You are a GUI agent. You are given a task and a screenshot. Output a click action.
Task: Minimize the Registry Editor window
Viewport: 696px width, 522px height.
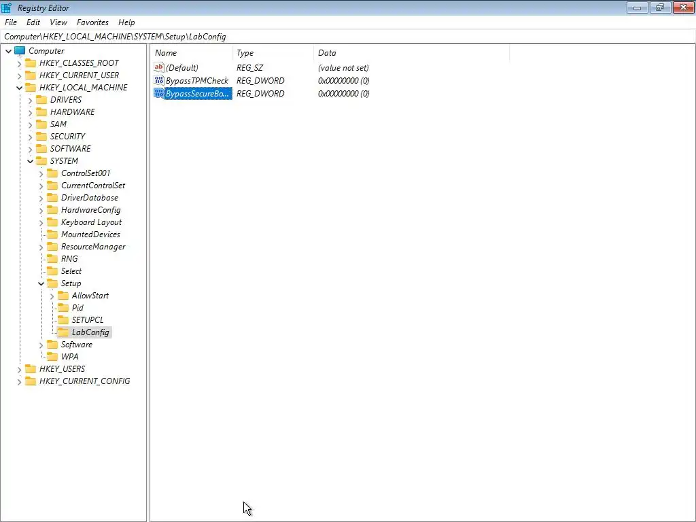637,7
